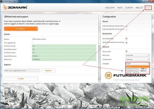Screen dimensions: 154x109
Task: Click the Futuremark logo icon
Action: tap(108, 75)
